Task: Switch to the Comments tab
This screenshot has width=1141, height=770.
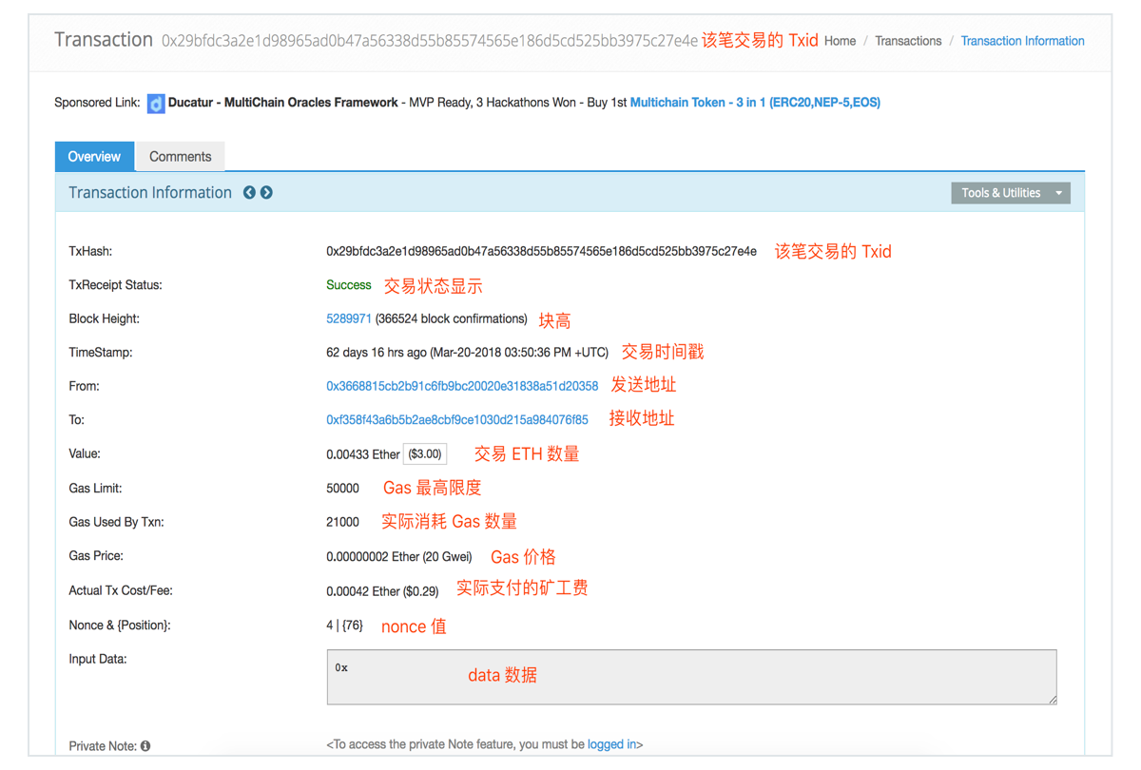Action: (x=180, y=156)
